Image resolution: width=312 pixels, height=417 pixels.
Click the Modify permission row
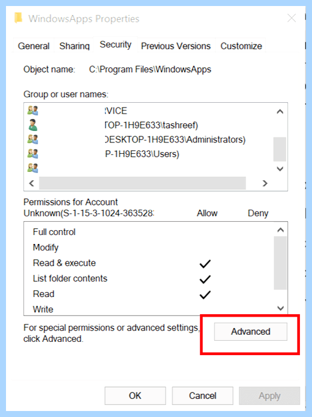point(149,248)
